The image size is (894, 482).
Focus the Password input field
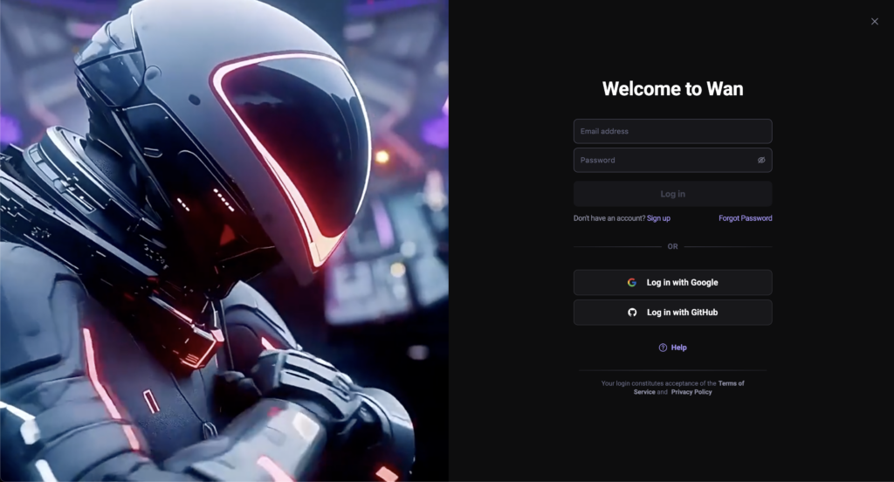pos(664,160)
